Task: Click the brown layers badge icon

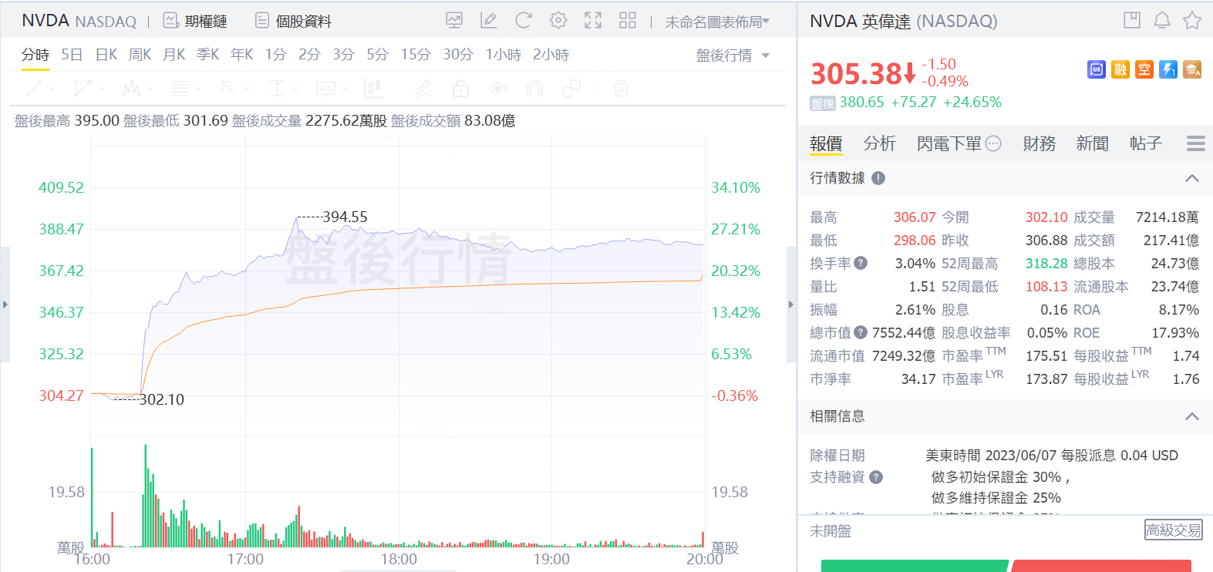Action: [1192, 70]
